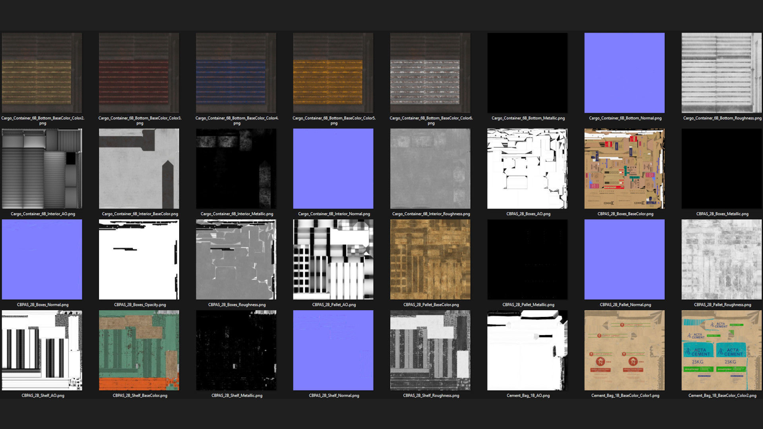Open Cargo_Container_6B_Bottom_Normal.png purple texture
The width and height of the screenshot is (763, 429).
[624, 73]
